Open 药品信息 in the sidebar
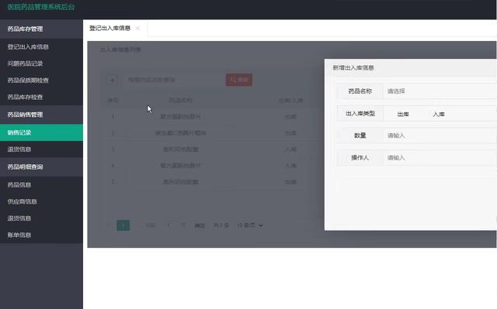This screenshot has width=497, height=309. [41, 184]
